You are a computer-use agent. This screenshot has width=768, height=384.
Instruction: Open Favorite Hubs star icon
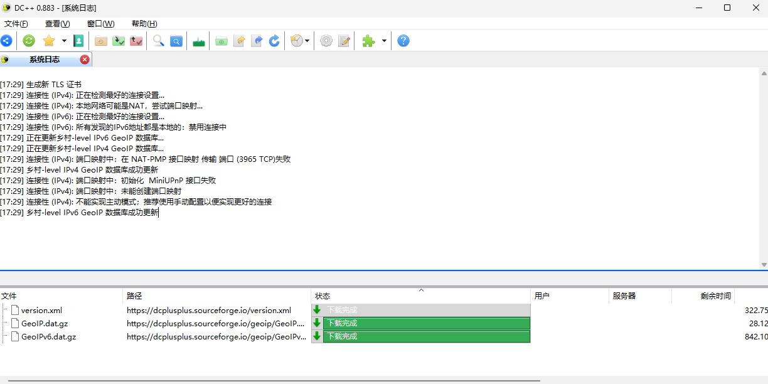(49, 41)
